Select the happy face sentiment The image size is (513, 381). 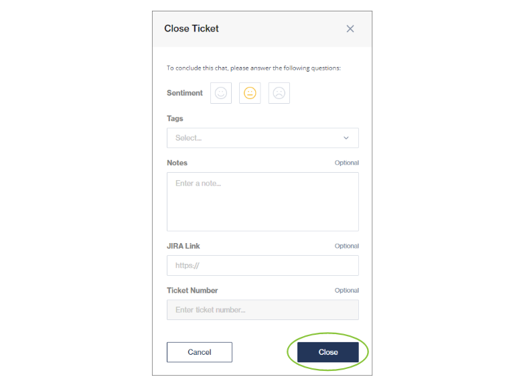221,93
